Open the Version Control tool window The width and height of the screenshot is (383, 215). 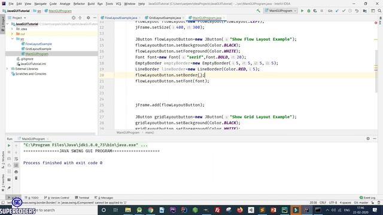pyautogui.click(x=57, y=198)
